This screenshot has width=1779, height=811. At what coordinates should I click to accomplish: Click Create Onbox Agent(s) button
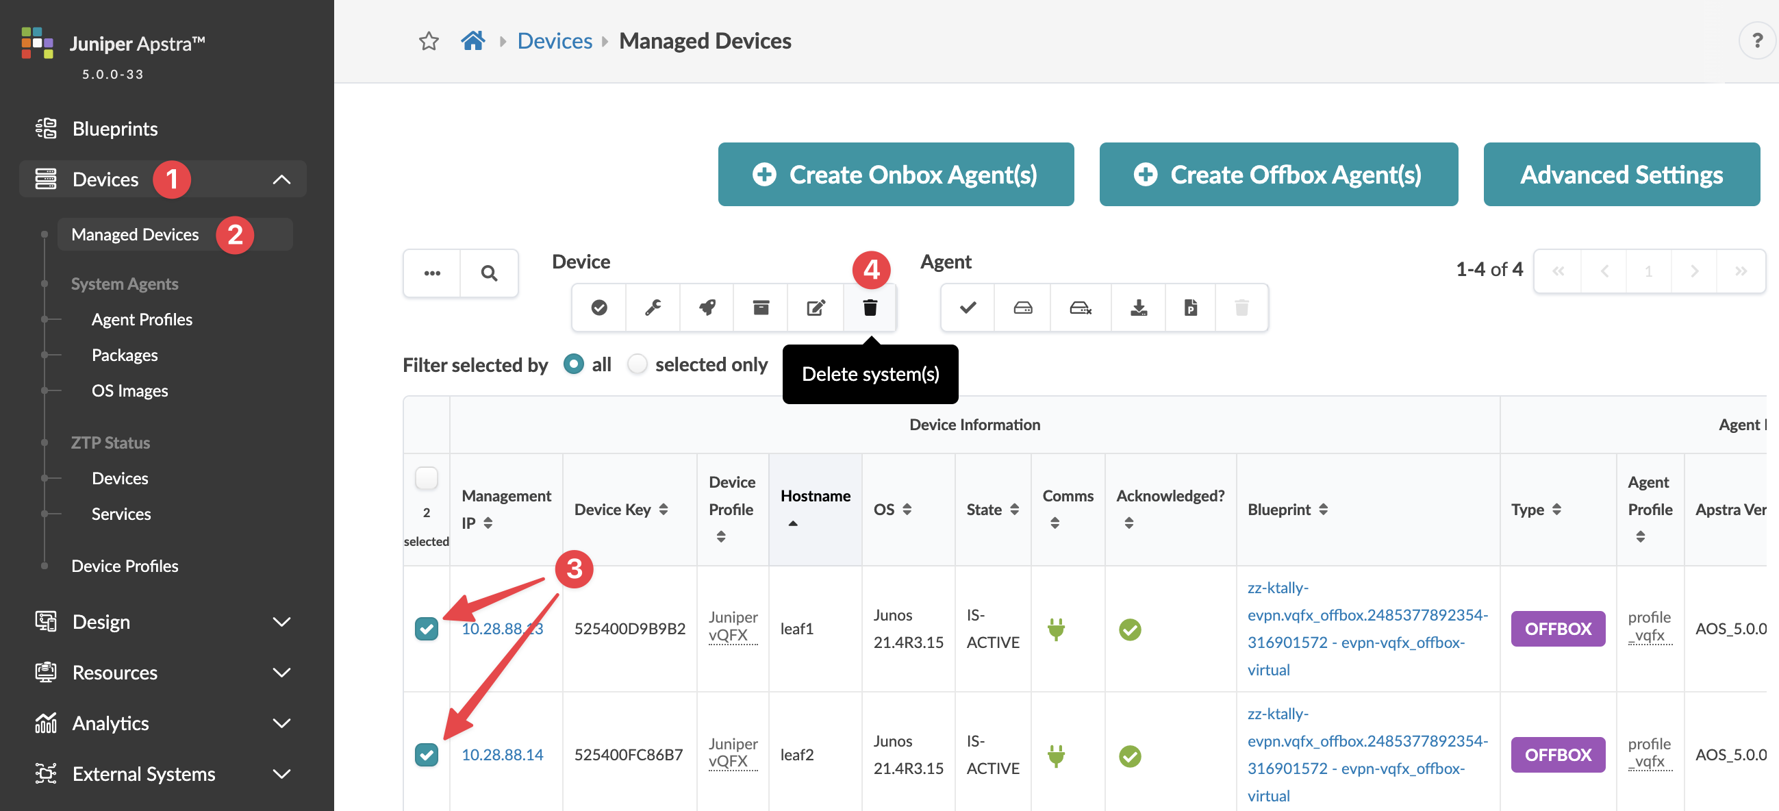[896, 174]
